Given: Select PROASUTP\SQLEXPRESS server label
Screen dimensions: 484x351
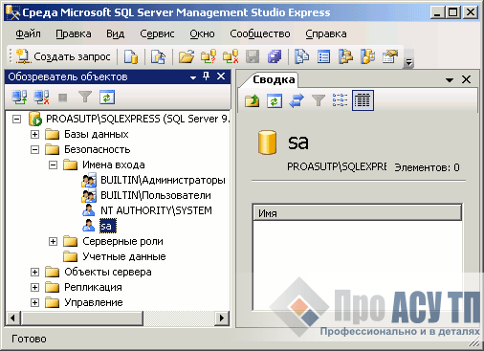Looking at the screenshot, I should tap(138, 119).
